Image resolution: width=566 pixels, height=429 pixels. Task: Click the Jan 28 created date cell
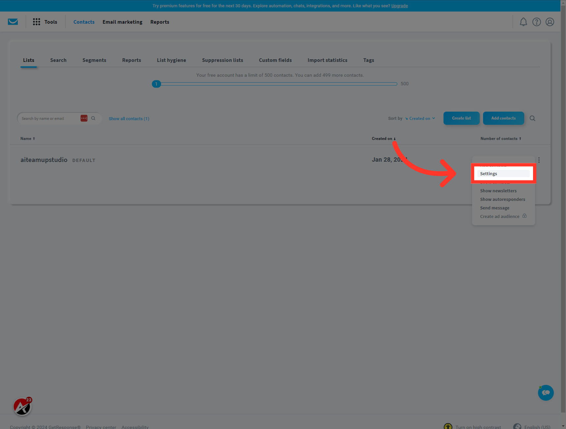point(390,160)
